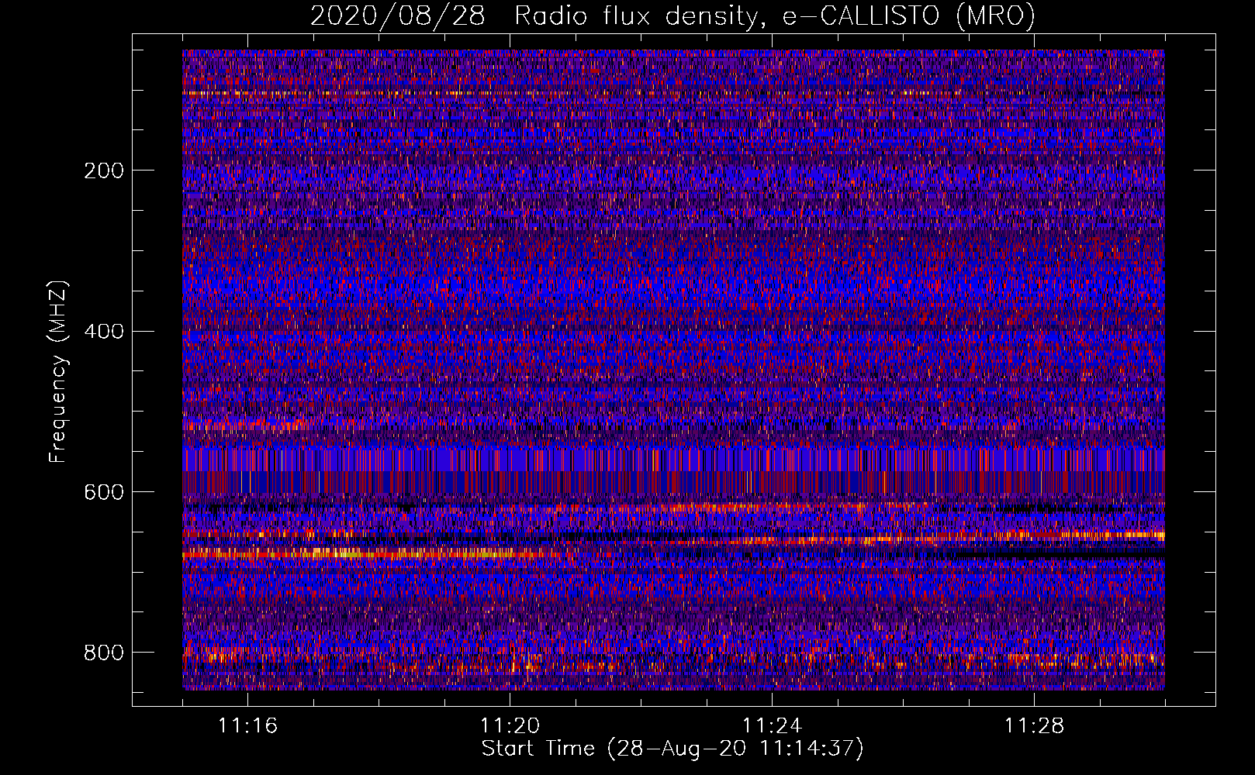This screenshot has width=1255, height=775.
Task: Click the 600 frequency tick label
Action: [104, 493]
